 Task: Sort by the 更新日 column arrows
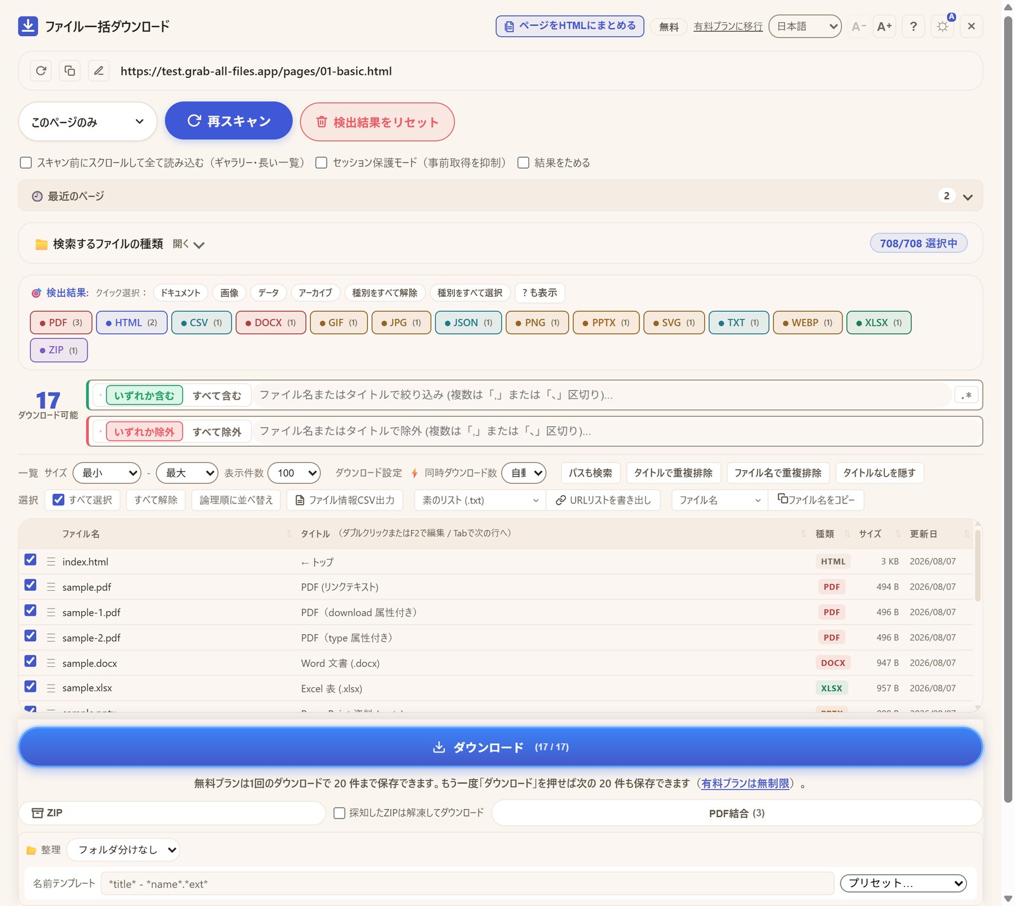(967, 534)
